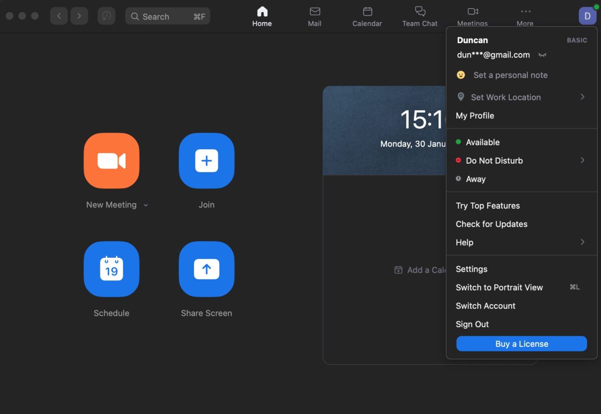Open the More tab menu
The width and height of the screenshot is (601, 414).
[525, 17]
